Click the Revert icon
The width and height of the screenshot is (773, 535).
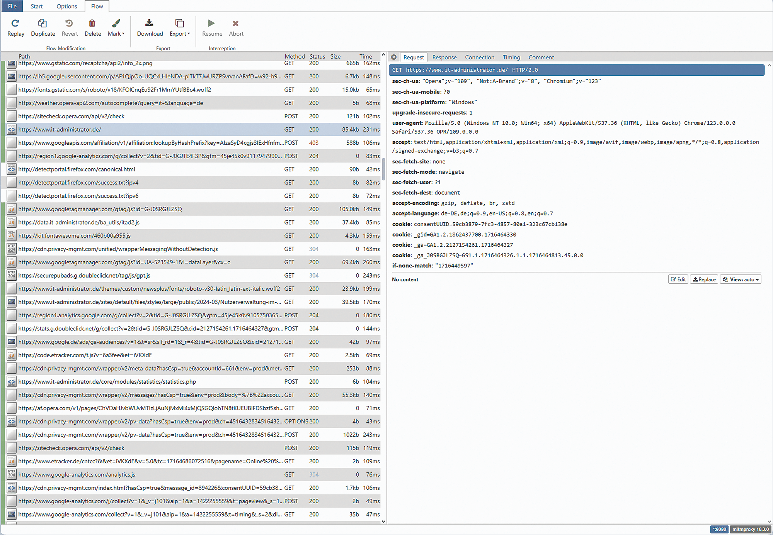tap(69, 24)
